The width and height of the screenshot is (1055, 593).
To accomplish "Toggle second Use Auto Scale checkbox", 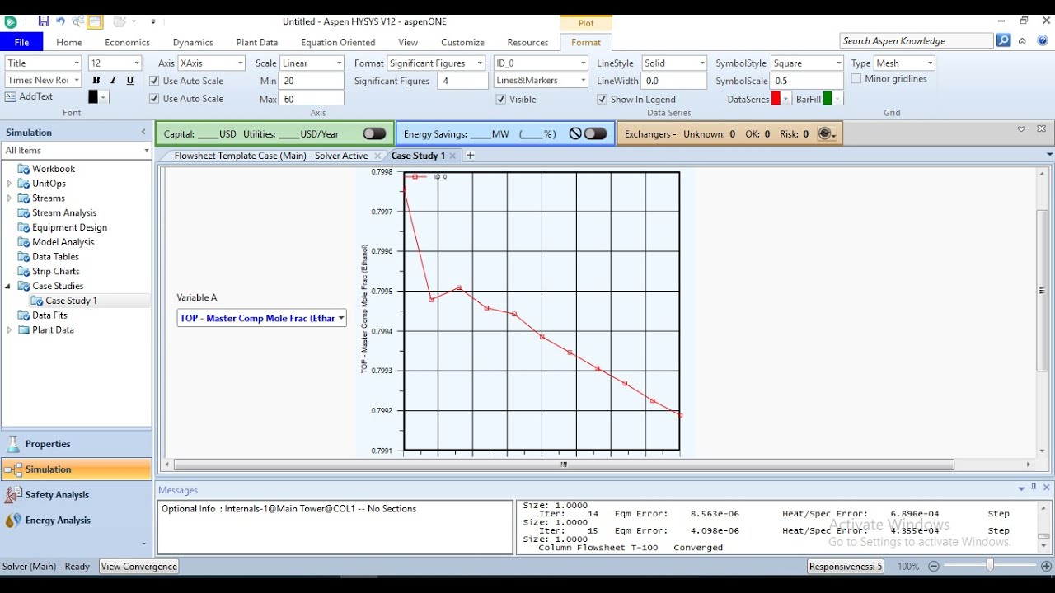I will click(x=154, y=99).
